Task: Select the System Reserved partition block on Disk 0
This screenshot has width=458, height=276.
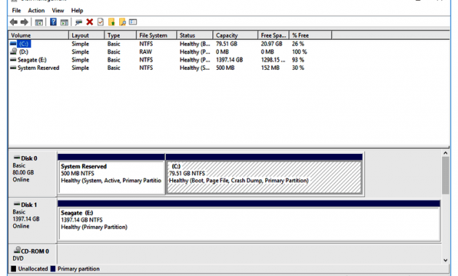Action: click(111, 174)
